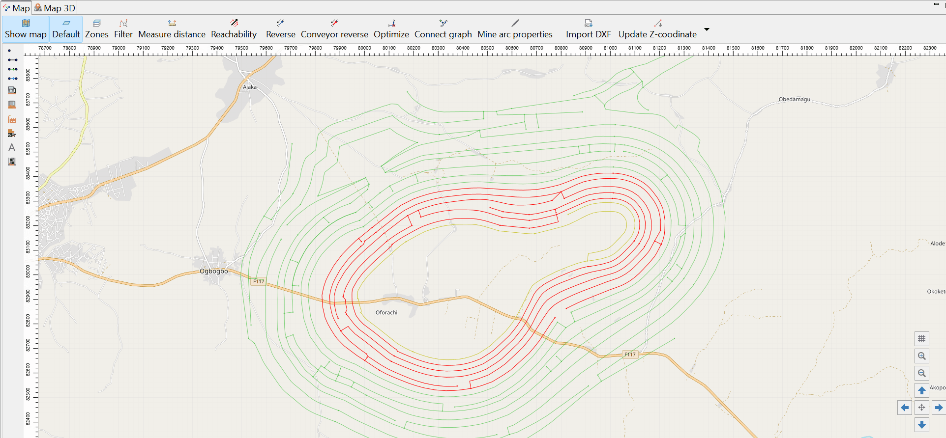This screenshot has height=438, width=946.
Task: Click the Oforachi place label
Action: tap(386, 312)
